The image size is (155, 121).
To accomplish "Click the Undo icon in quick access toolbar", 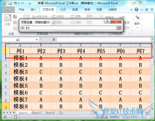I will click(x=15, y=3).
